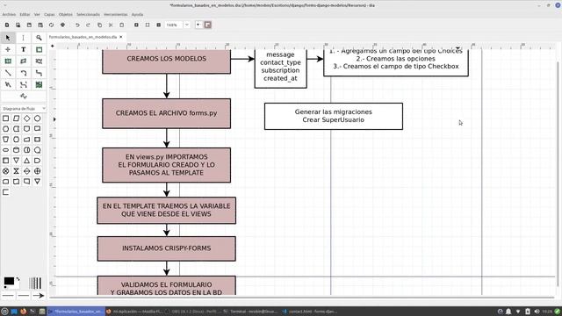Undo the last action
562x316 pixels.
coord(77,25)
